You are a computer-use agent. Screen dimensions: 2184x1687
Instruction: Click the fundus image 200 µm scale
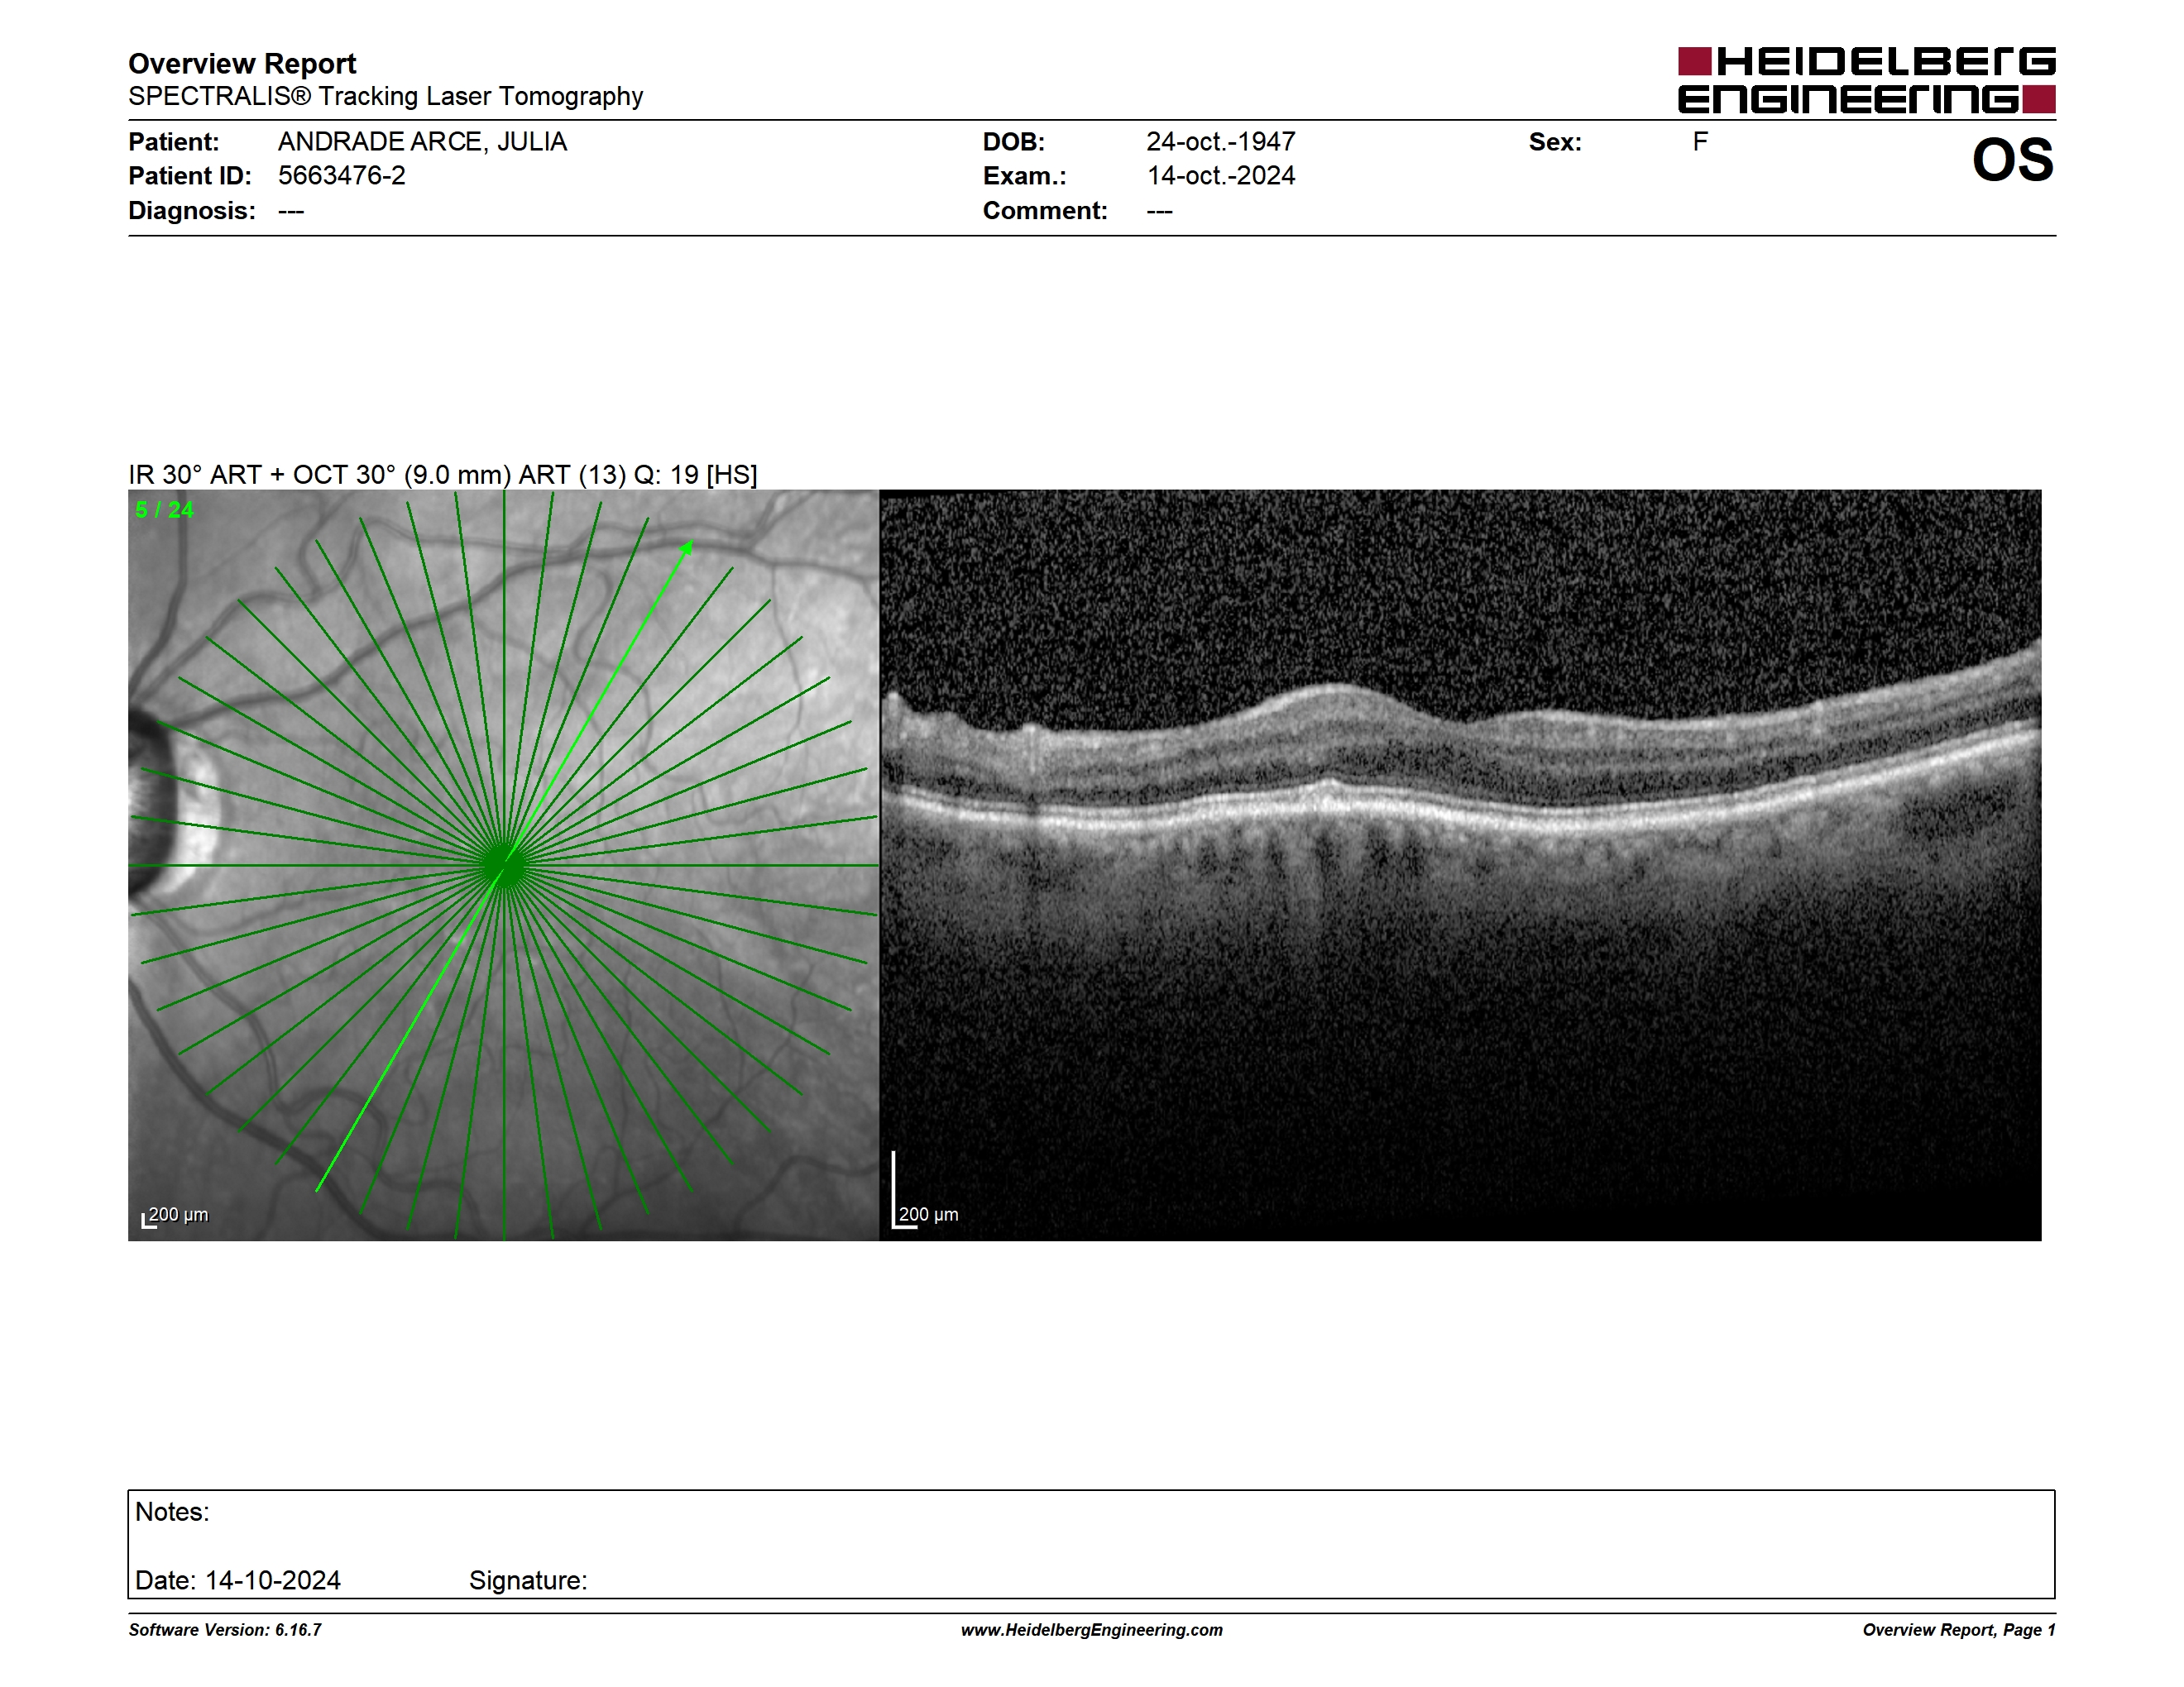(x=175, y=1216)
